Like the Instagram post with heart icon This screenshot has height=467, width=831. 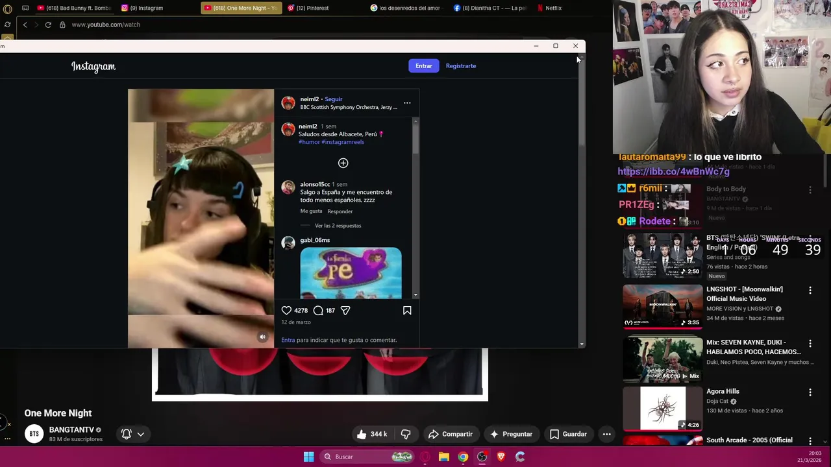pos(286,311)
